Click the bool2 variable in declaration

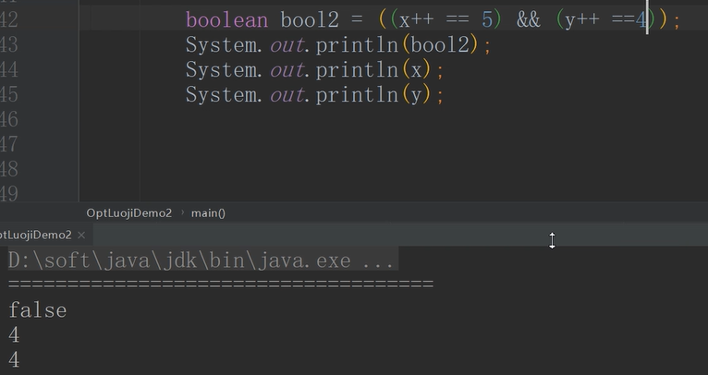point(310,20)
